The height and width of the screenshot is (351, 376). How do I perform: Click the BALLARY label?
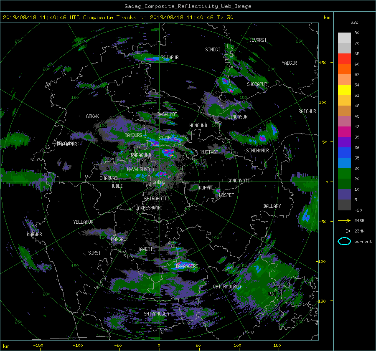[x=272, y=206]
